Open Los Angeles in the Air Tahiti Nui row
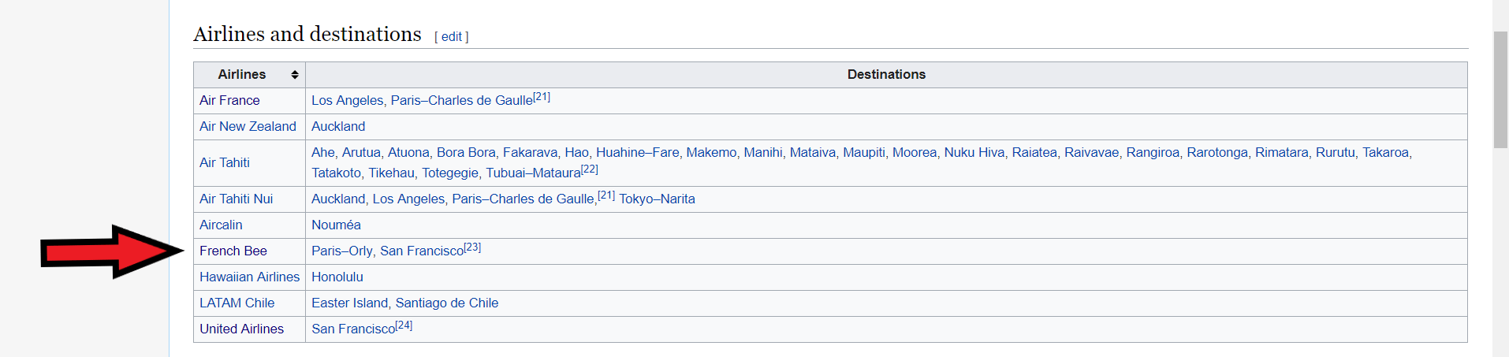Screen dimensions: 1509x357 (x=408, y=199)
